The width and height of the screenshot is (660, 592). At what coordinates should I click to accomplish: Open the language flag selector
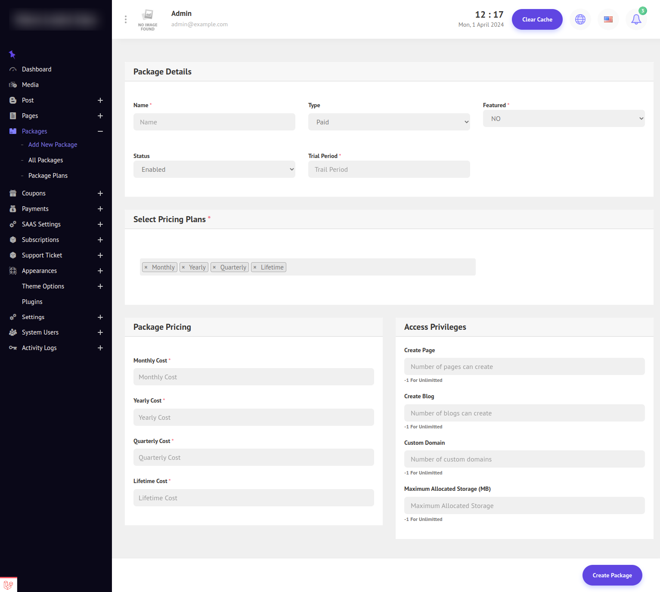pyautogui.click(x=608, y=19)
